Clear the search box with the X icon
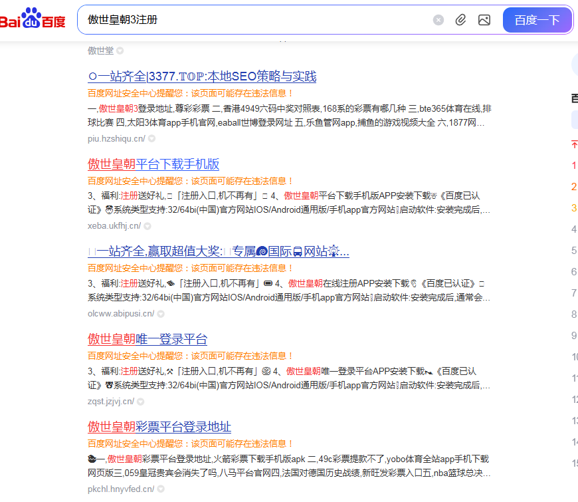This screenshot has width=578, height=502. tap(438, 20)
